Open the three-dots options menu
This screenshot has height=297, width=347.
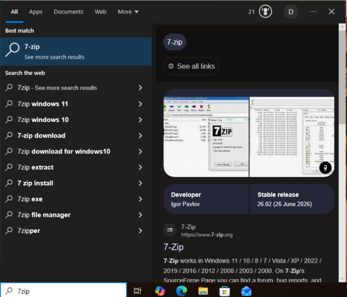point(313,11)
